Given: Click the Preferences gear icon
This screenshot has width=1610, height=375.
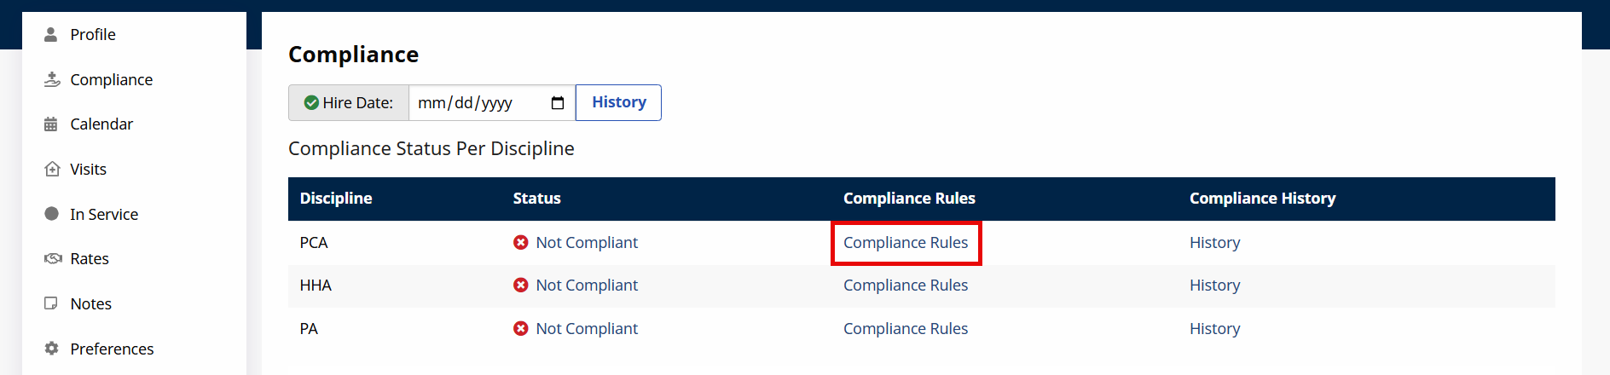Looking at the screenshot, I should 51,349.
